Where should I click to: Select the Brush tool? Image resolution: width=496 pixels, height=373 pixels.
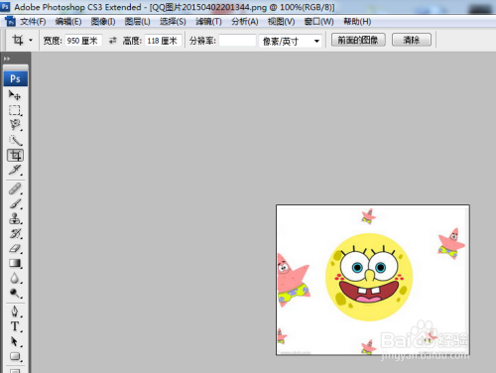(x=15, y=203)
